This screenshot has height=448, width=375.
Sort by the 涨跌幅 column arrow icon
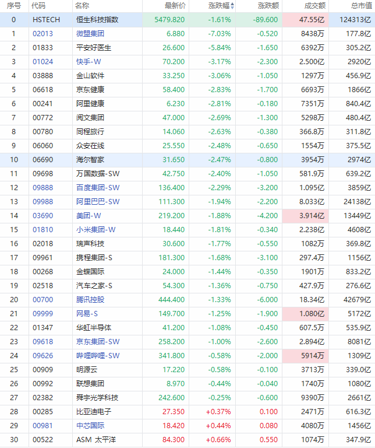click(232, 6)
